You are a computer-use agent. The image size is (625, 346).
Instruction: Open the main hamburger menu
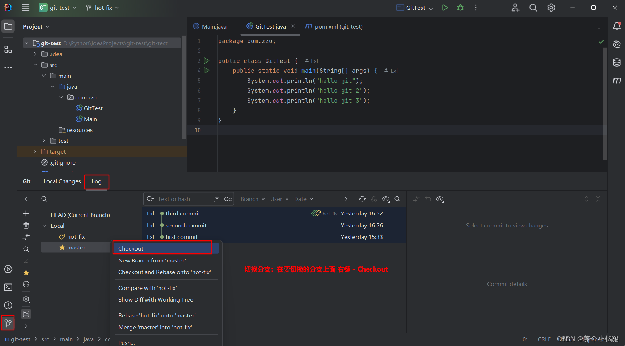[x=25, y=8]
